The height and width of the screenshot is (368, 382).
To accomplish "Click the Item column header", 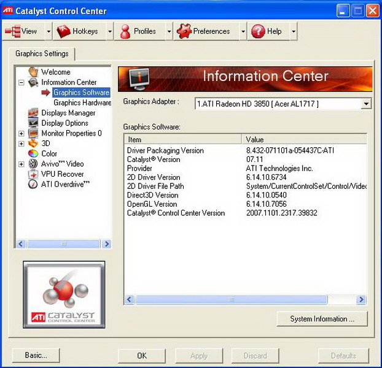I will pyautogui.click(x=183, y=140).
